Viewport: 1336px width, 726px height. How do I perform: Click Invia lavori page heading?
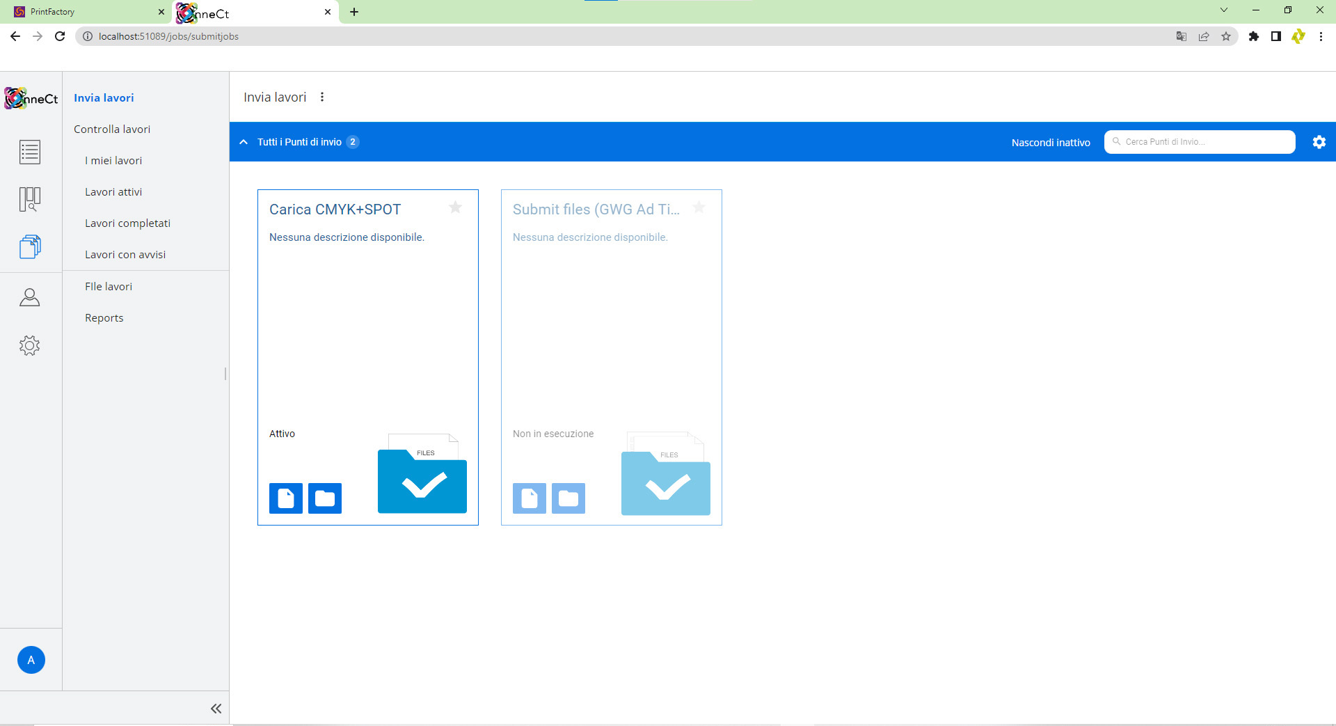[x=275, y=97]
